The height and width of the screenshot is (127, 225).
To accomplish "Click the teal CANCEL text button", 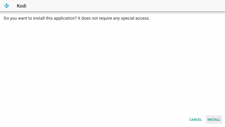I will tap(196, 119).
